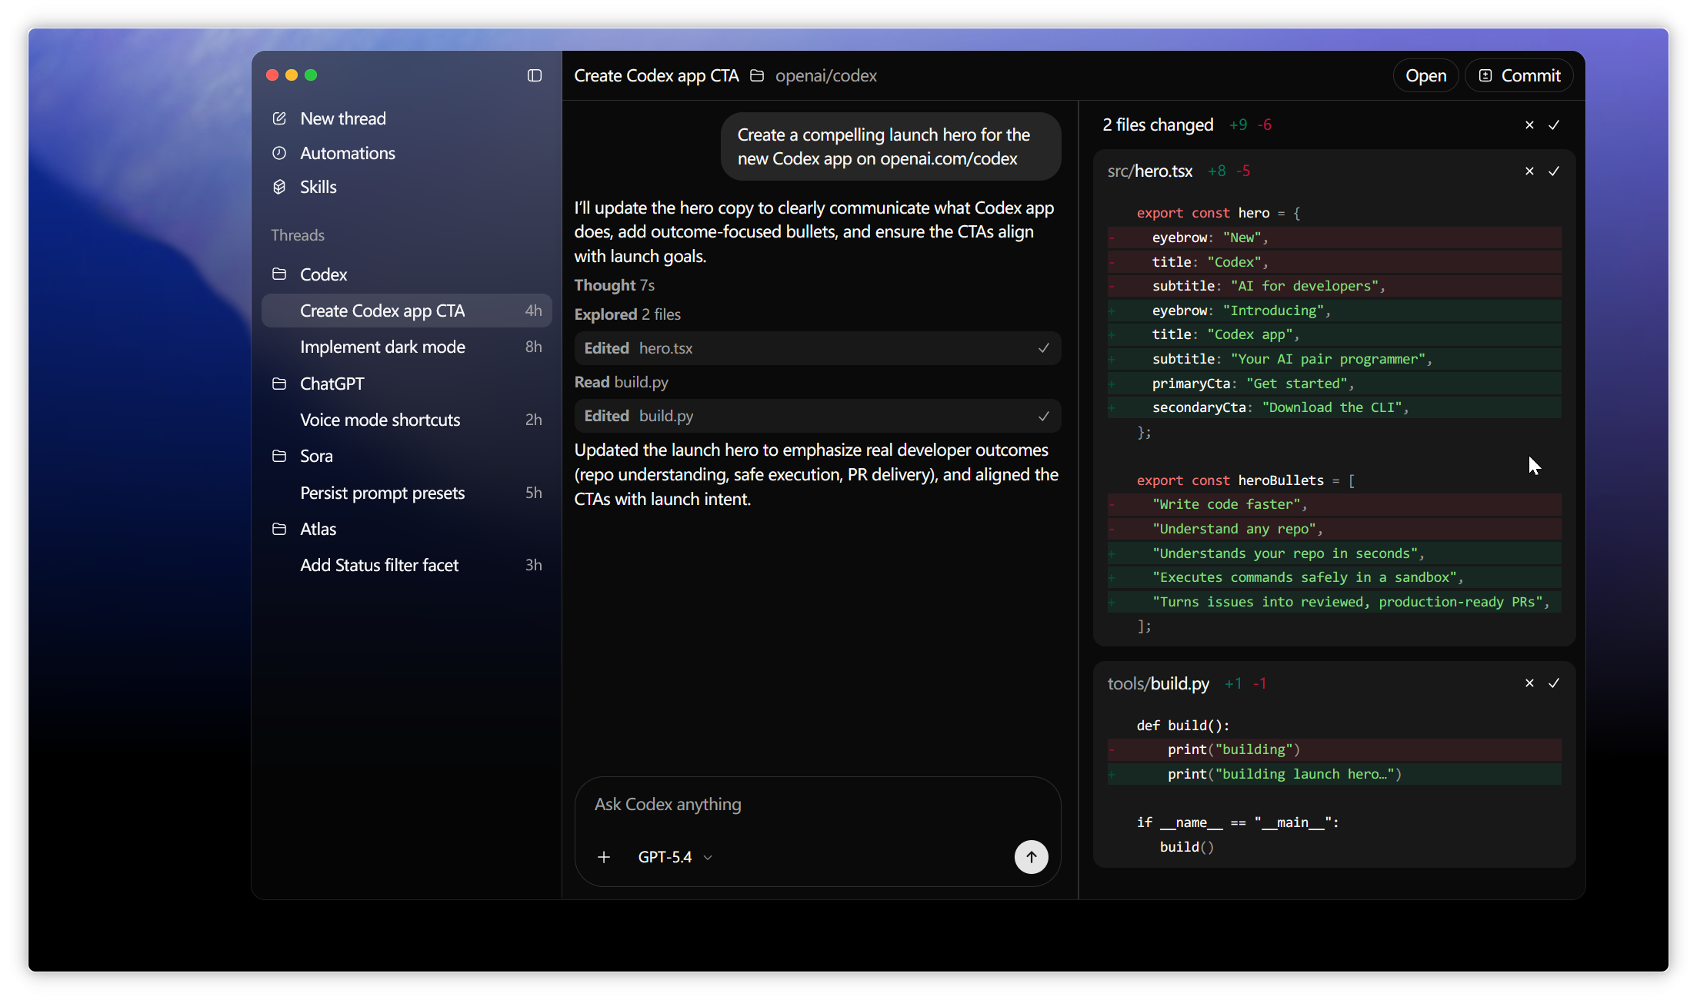1697x1000 pixels.
Task: Click the openai/codex repository folder icon
Action: 757,75
